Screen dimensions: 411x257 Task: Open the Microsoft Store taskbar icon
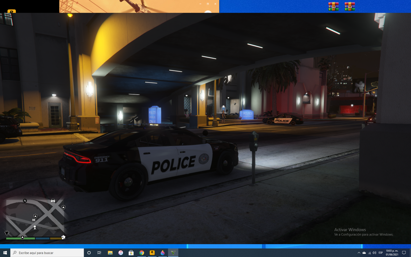131,253
